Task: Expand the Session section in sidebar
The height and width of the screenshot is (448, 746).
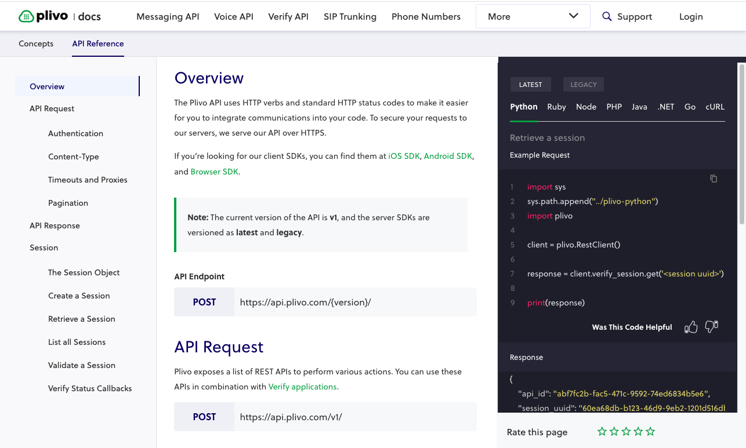Action: [x=44, y=247]
